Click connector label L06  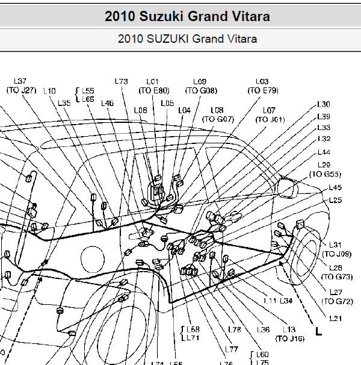(141, 110)
